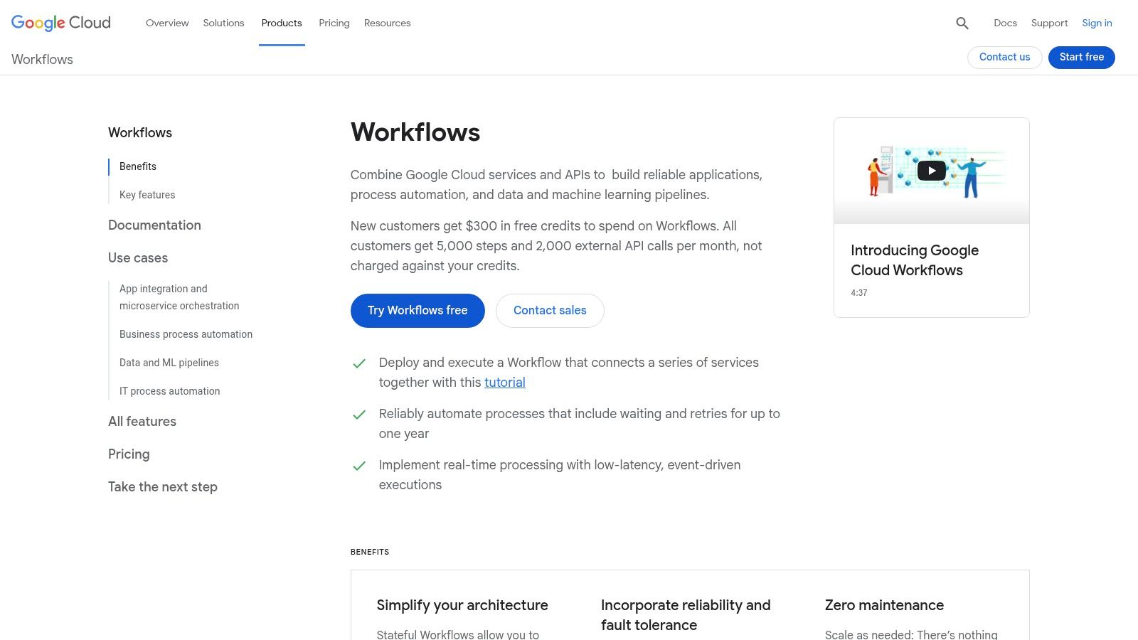Open the tutorial link
Viewport: 1138px width, 640px height.
tap(504, 383)
